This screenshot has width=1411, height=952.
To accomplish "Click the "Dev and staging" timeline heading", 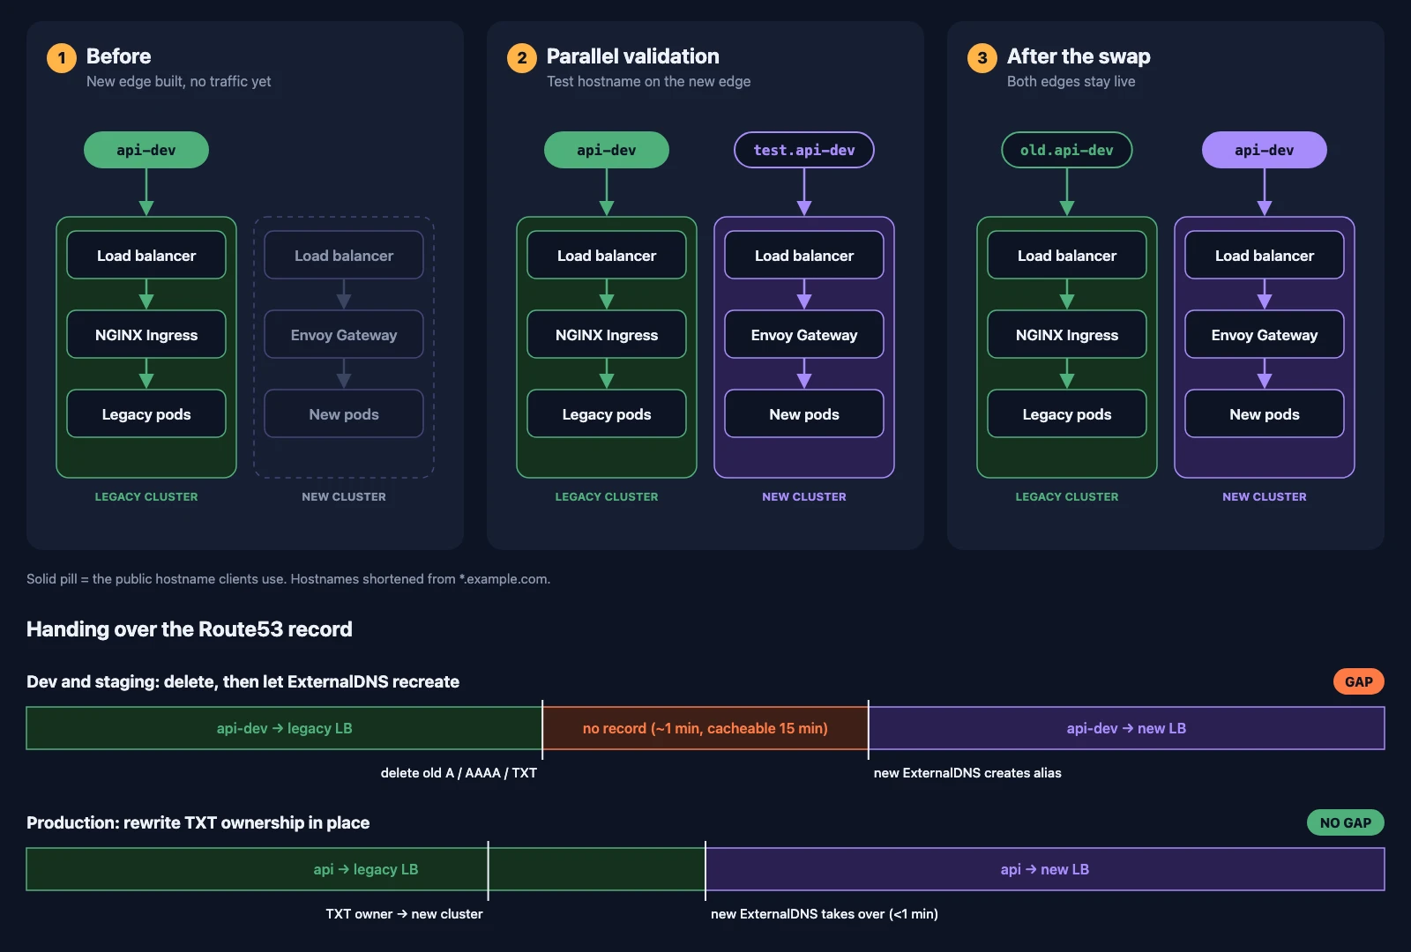I will 243,681.
